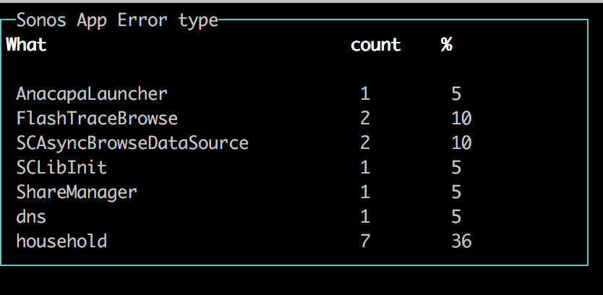The width and height of the screenshot is (603, 295).
Task: Click the count value for SCLibInit
Action: click(365, 168)
